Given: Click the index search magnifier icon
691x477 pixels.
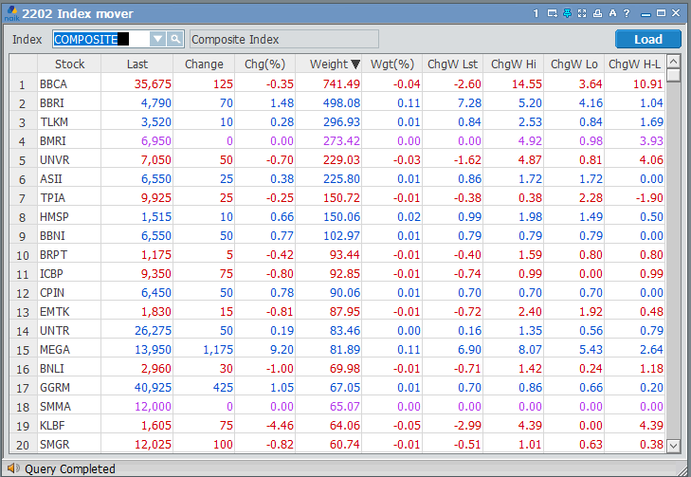Looking at the screenshot, I should point(175,39).
